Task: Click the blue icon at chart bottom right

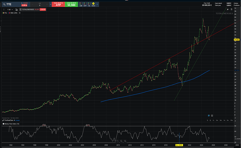Action: pyautogui.click(x=209, y=116)
